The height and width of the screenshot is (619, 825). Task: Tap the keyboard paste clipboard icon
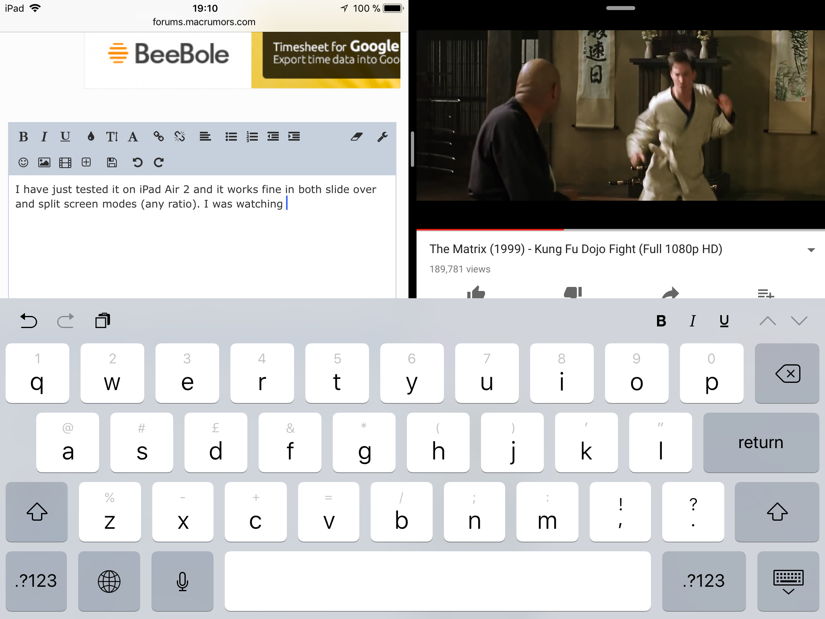[103, 321]
